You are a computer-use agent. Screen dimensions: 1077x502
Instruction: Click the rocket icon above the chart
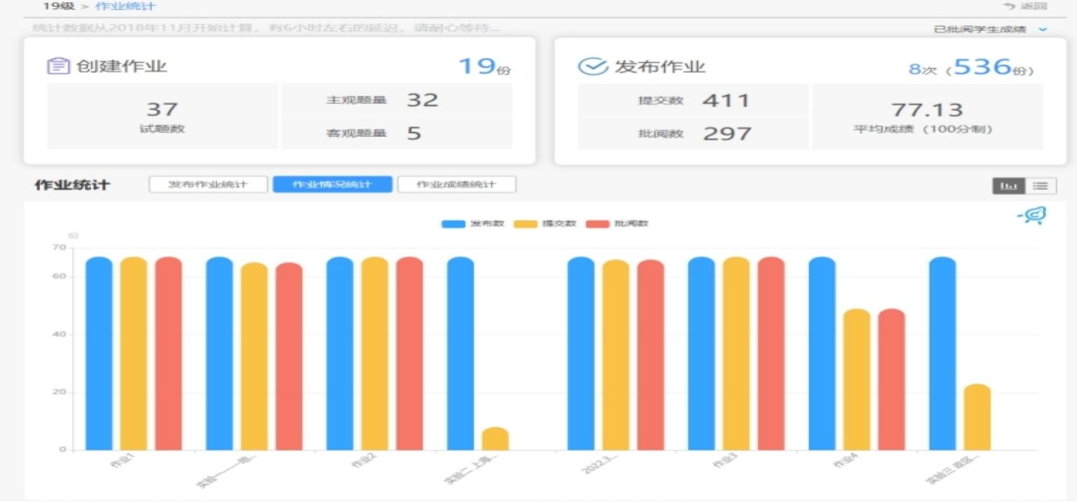point(1032,215)
